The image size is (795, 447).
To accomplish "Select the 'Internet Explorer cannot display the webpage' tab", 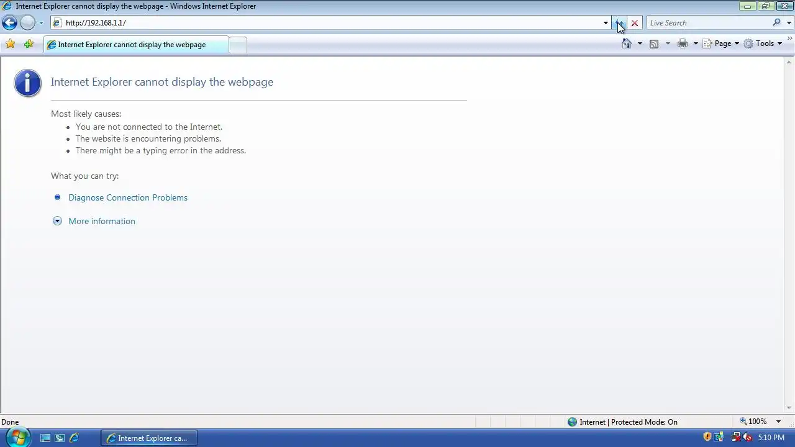I will point(136,45).
